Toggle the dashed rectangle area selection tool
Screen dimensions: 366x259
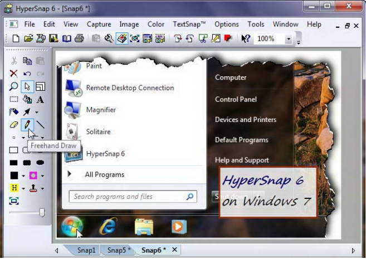pyautogui.click(x=13, y=99)
